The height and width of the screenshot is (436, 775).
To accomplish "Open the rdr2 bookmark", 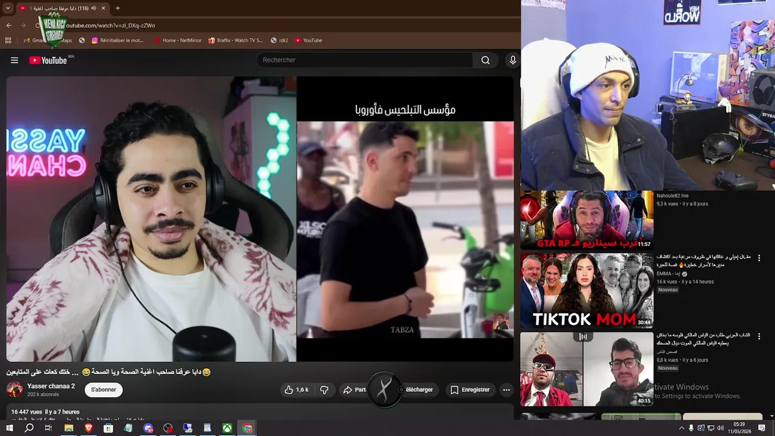I will coord(279,41).
